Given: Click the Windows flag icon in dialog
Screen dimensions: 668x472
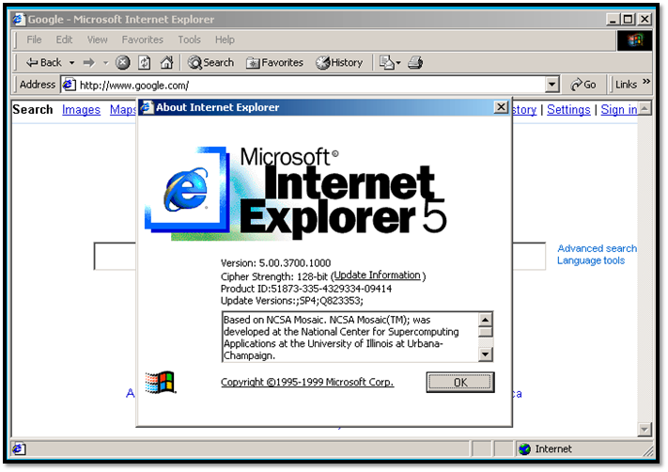Looking at the screenshot, I should click(160, 382).
